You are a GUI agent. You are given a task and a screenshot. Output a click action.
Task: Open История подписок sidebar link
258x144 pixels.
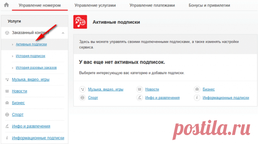(x=30, y=56)
